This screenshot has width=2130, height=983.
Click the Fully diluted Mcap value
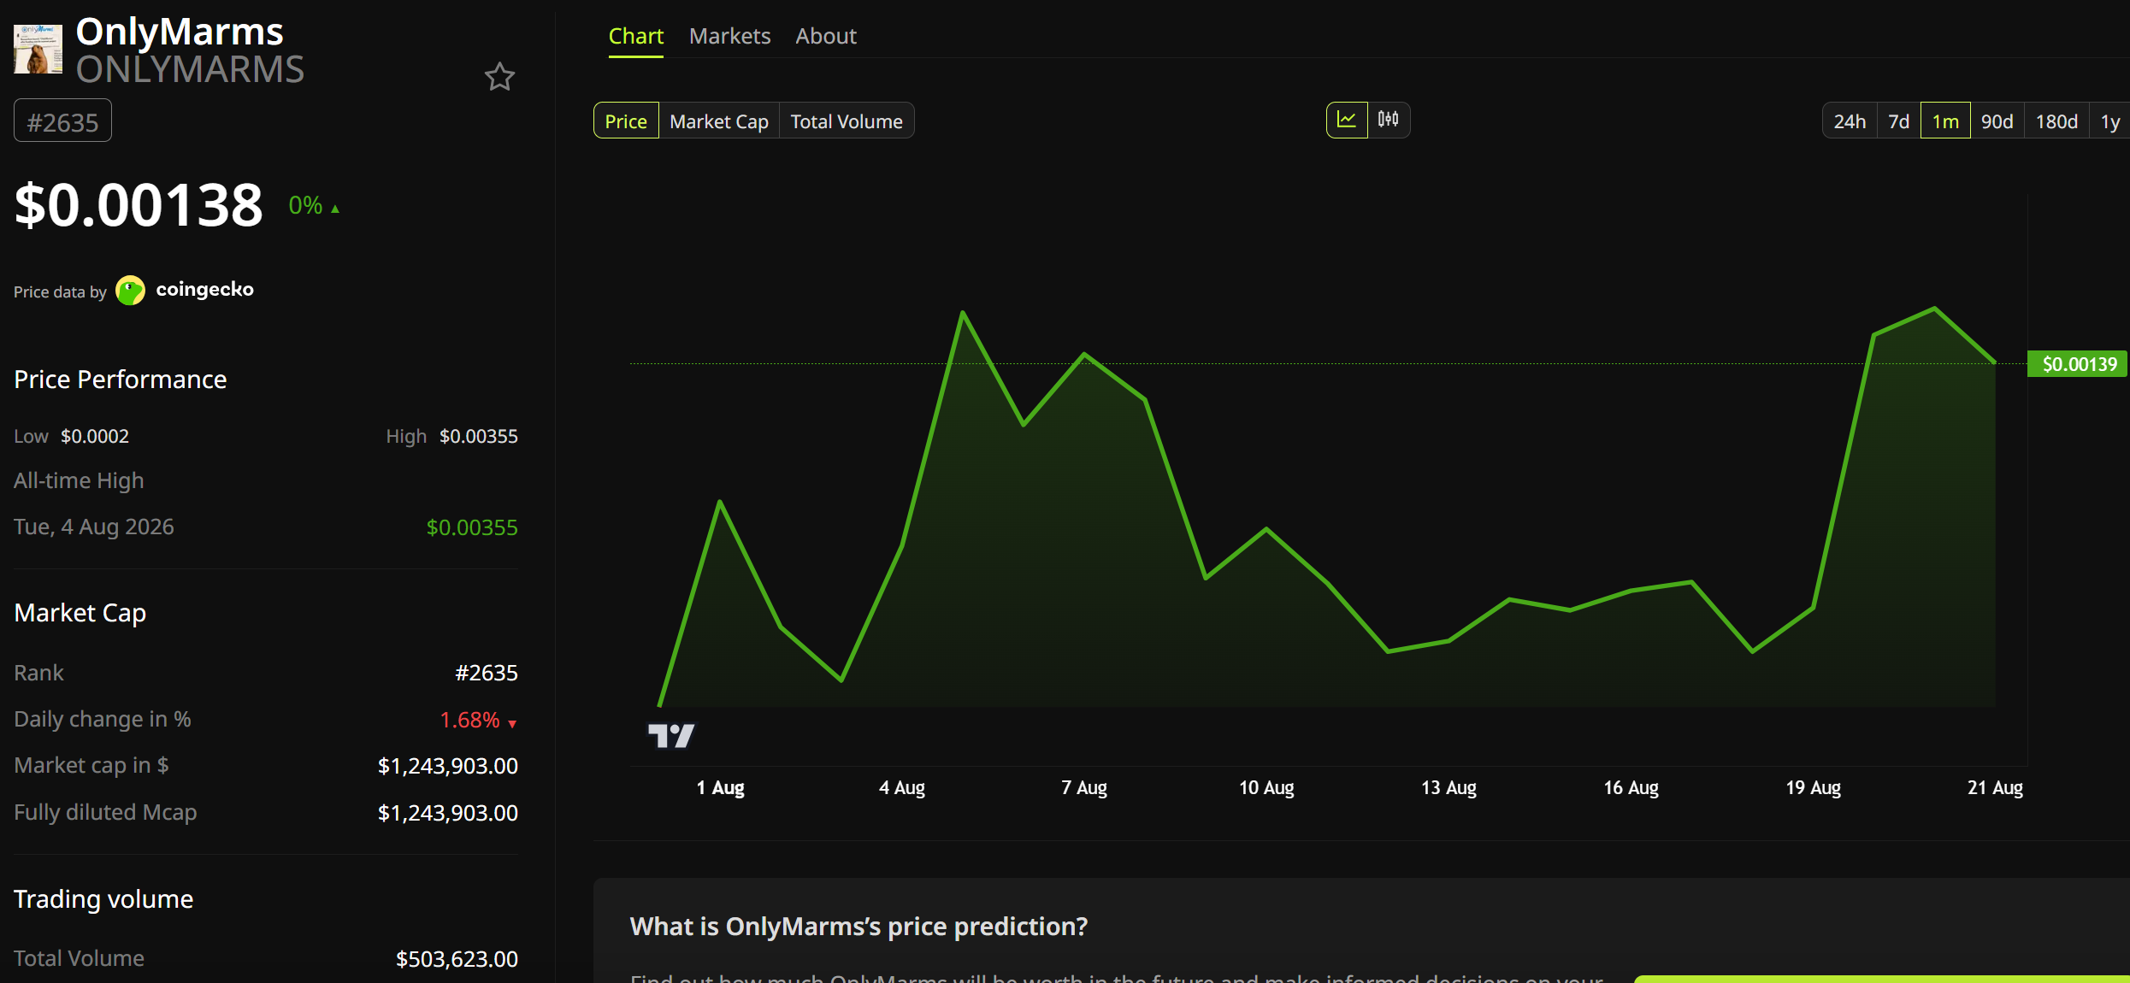pyautogui.click(x=448, y=813)
